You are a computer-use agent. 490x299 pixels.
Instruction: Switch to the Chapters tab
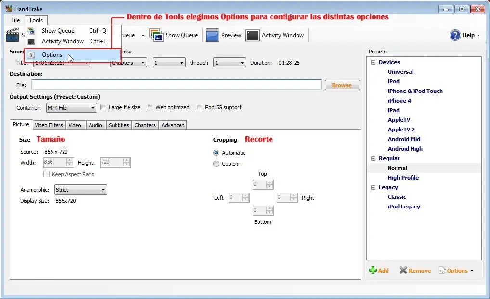[x=145, y=125]
